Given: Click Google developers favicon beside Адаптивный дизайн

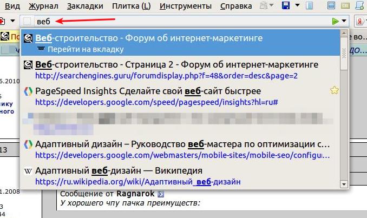Looking at the screenshot, I should pos(28,144).
